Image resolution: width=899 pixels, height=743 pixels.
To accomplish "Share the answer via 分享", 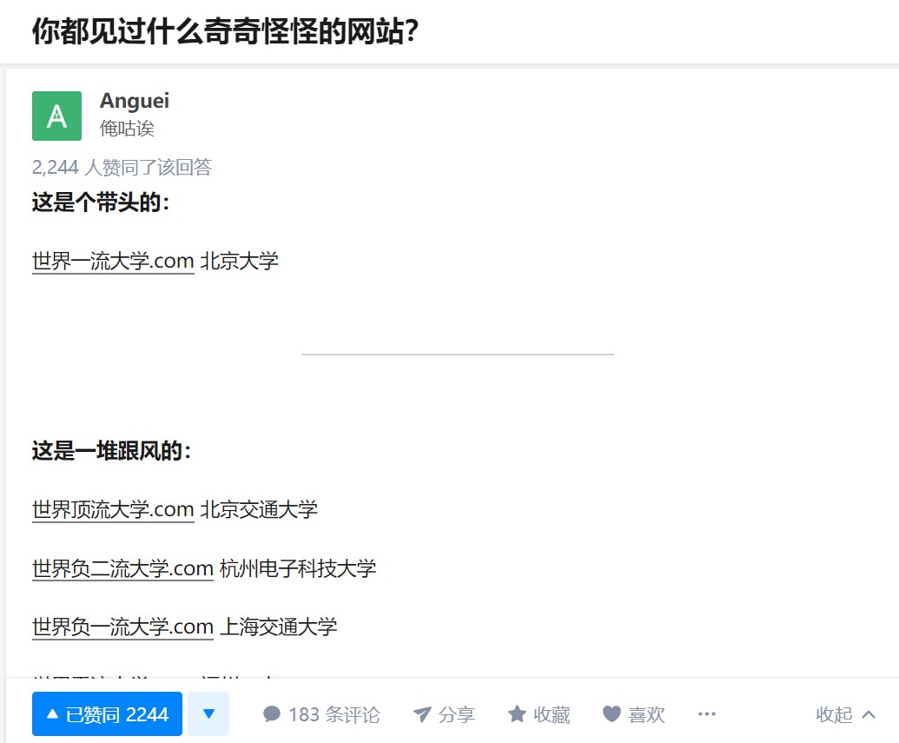I will click(445, 714).
